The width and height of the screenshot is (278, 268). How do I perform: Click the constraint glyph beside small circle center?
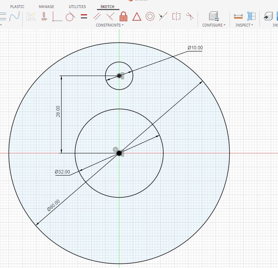pyautogui.click(x=122, y=76)
